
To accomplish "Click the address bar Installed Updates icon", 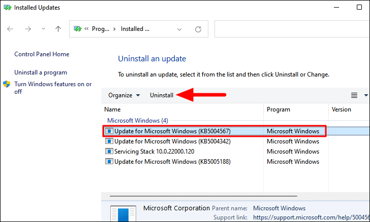I will 78,29.
